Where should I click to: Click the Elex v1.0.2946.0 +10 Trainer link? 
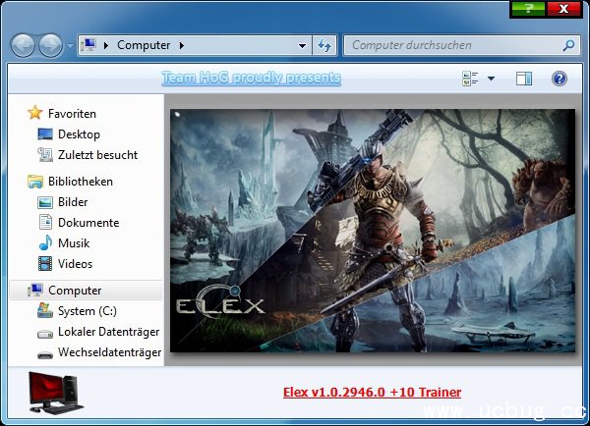pos(372,393)
